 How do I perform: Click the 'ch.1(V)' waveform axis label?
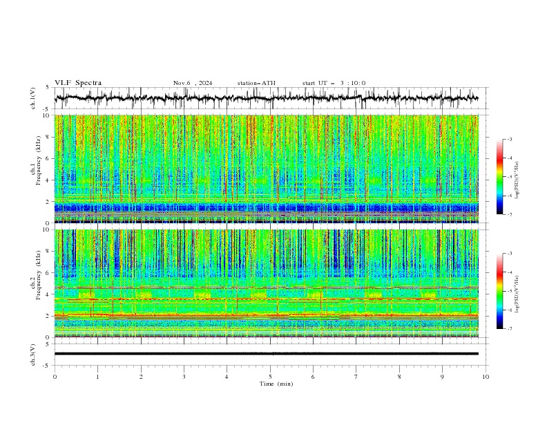pos(33,98)
